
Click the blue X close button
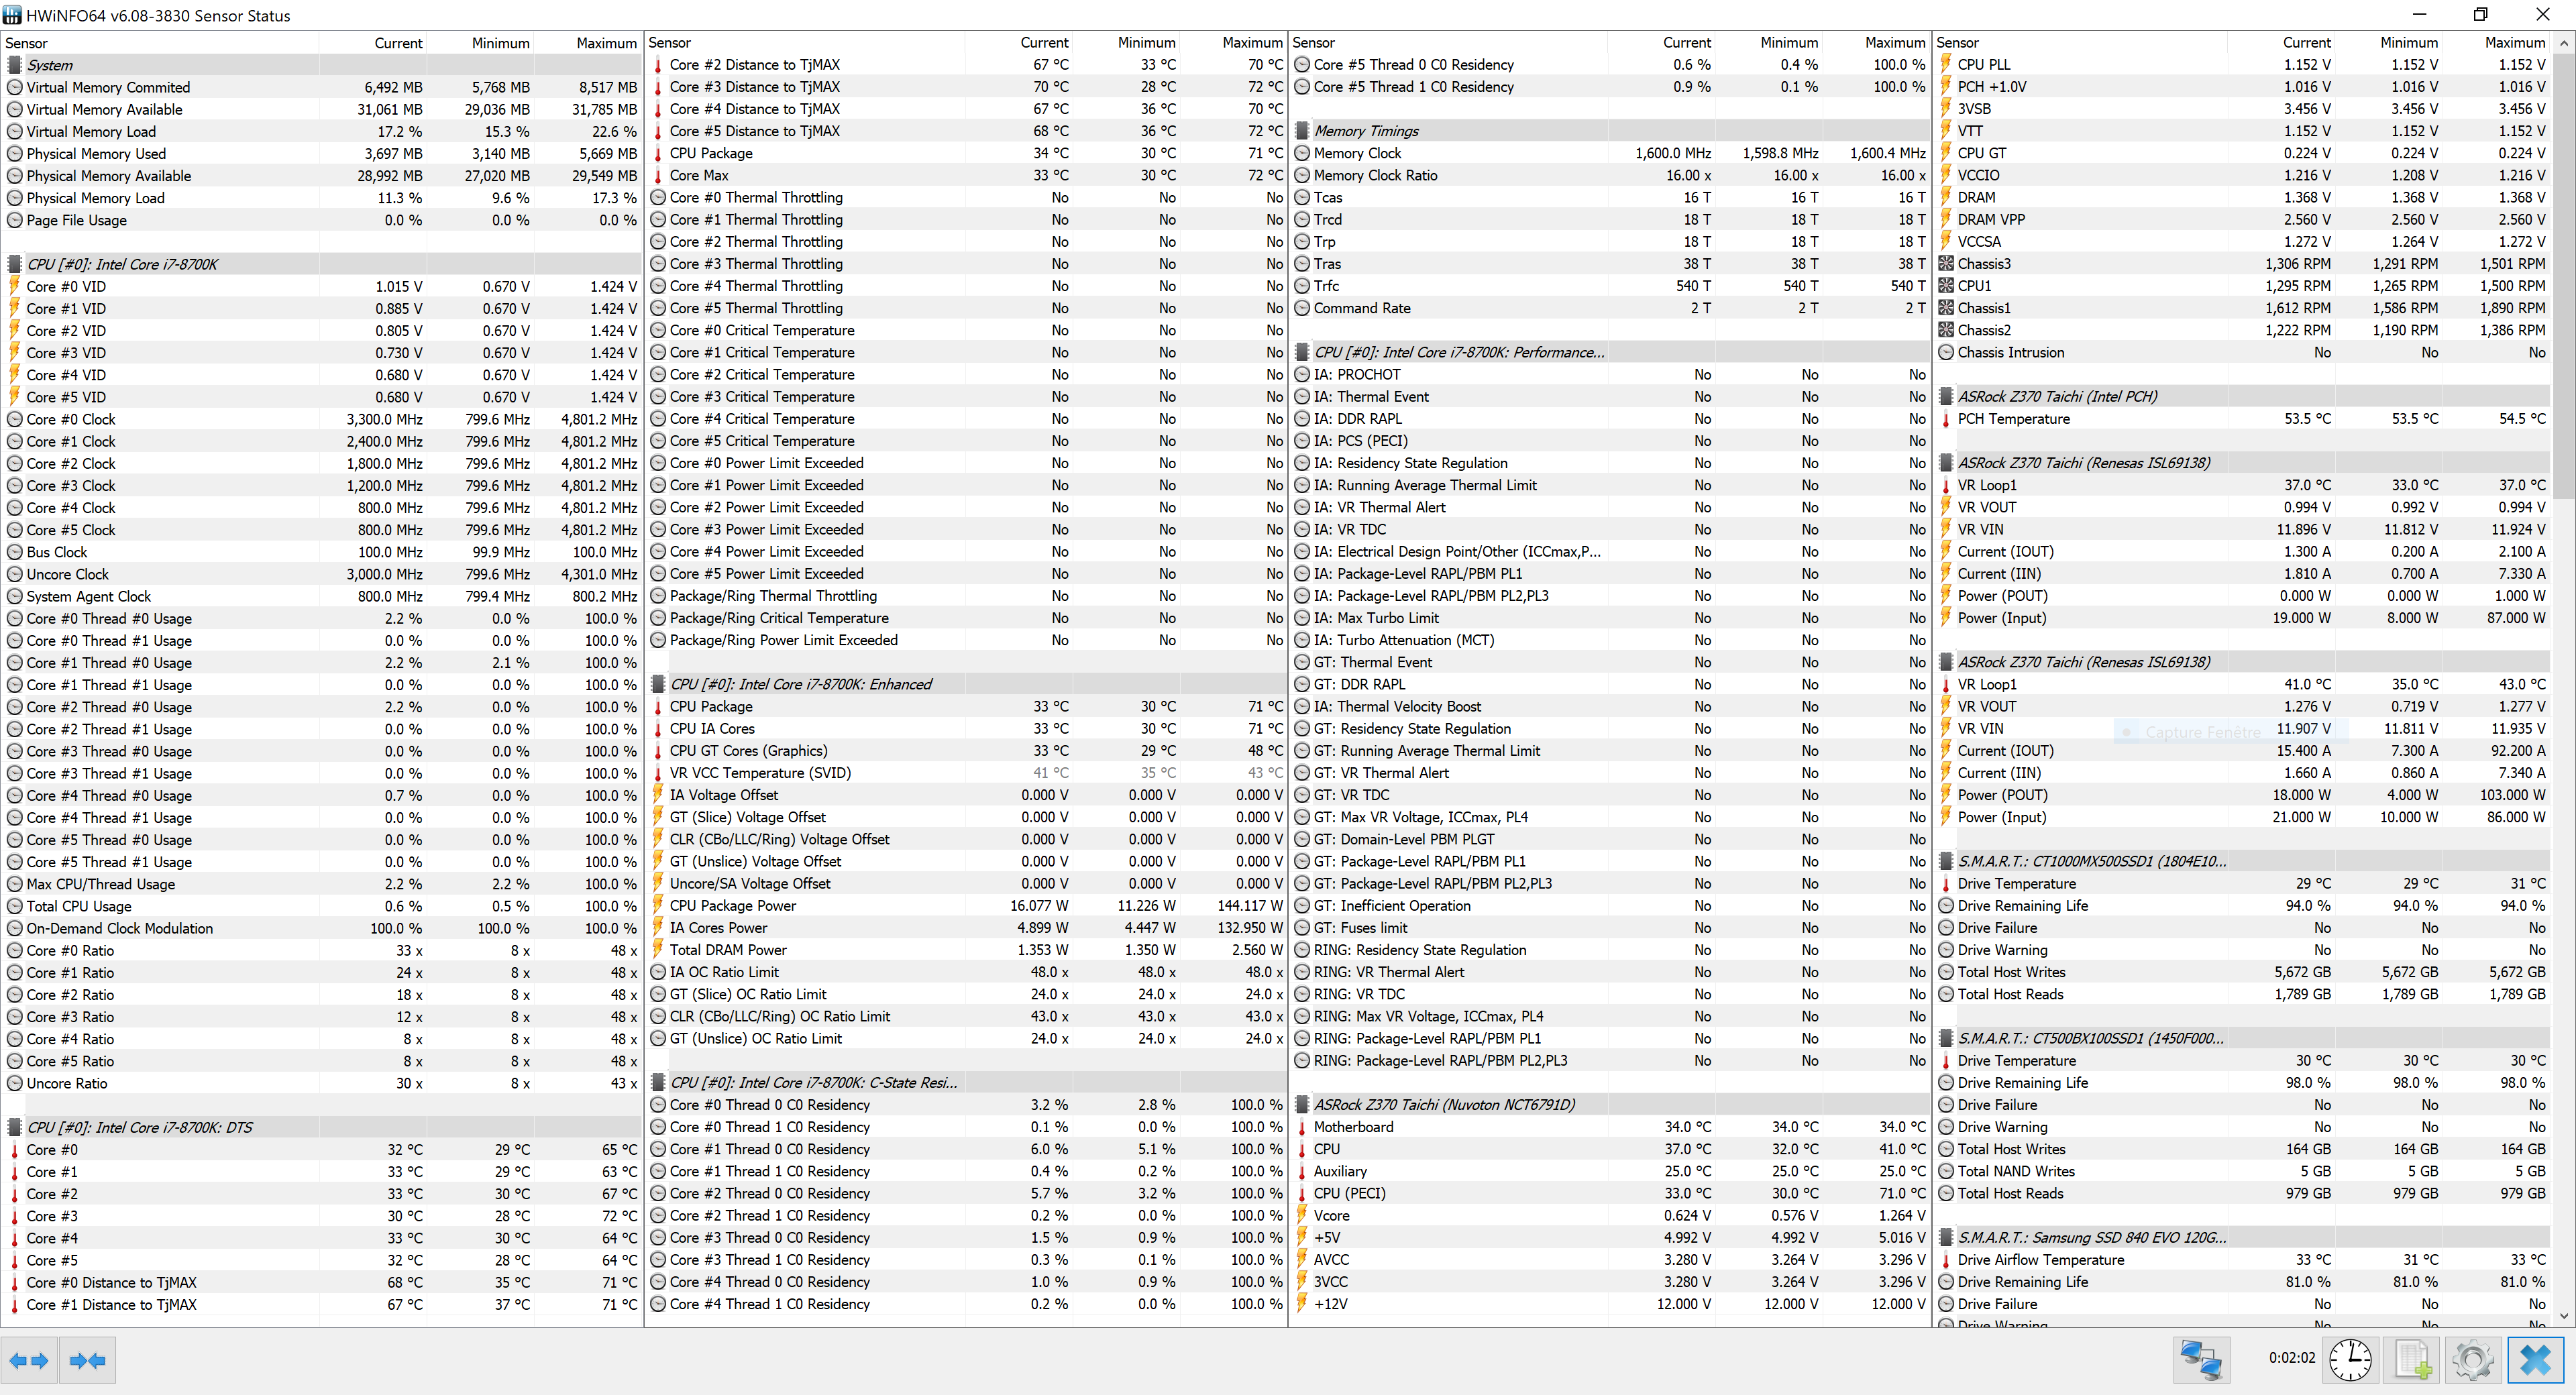(2535, 1360)
